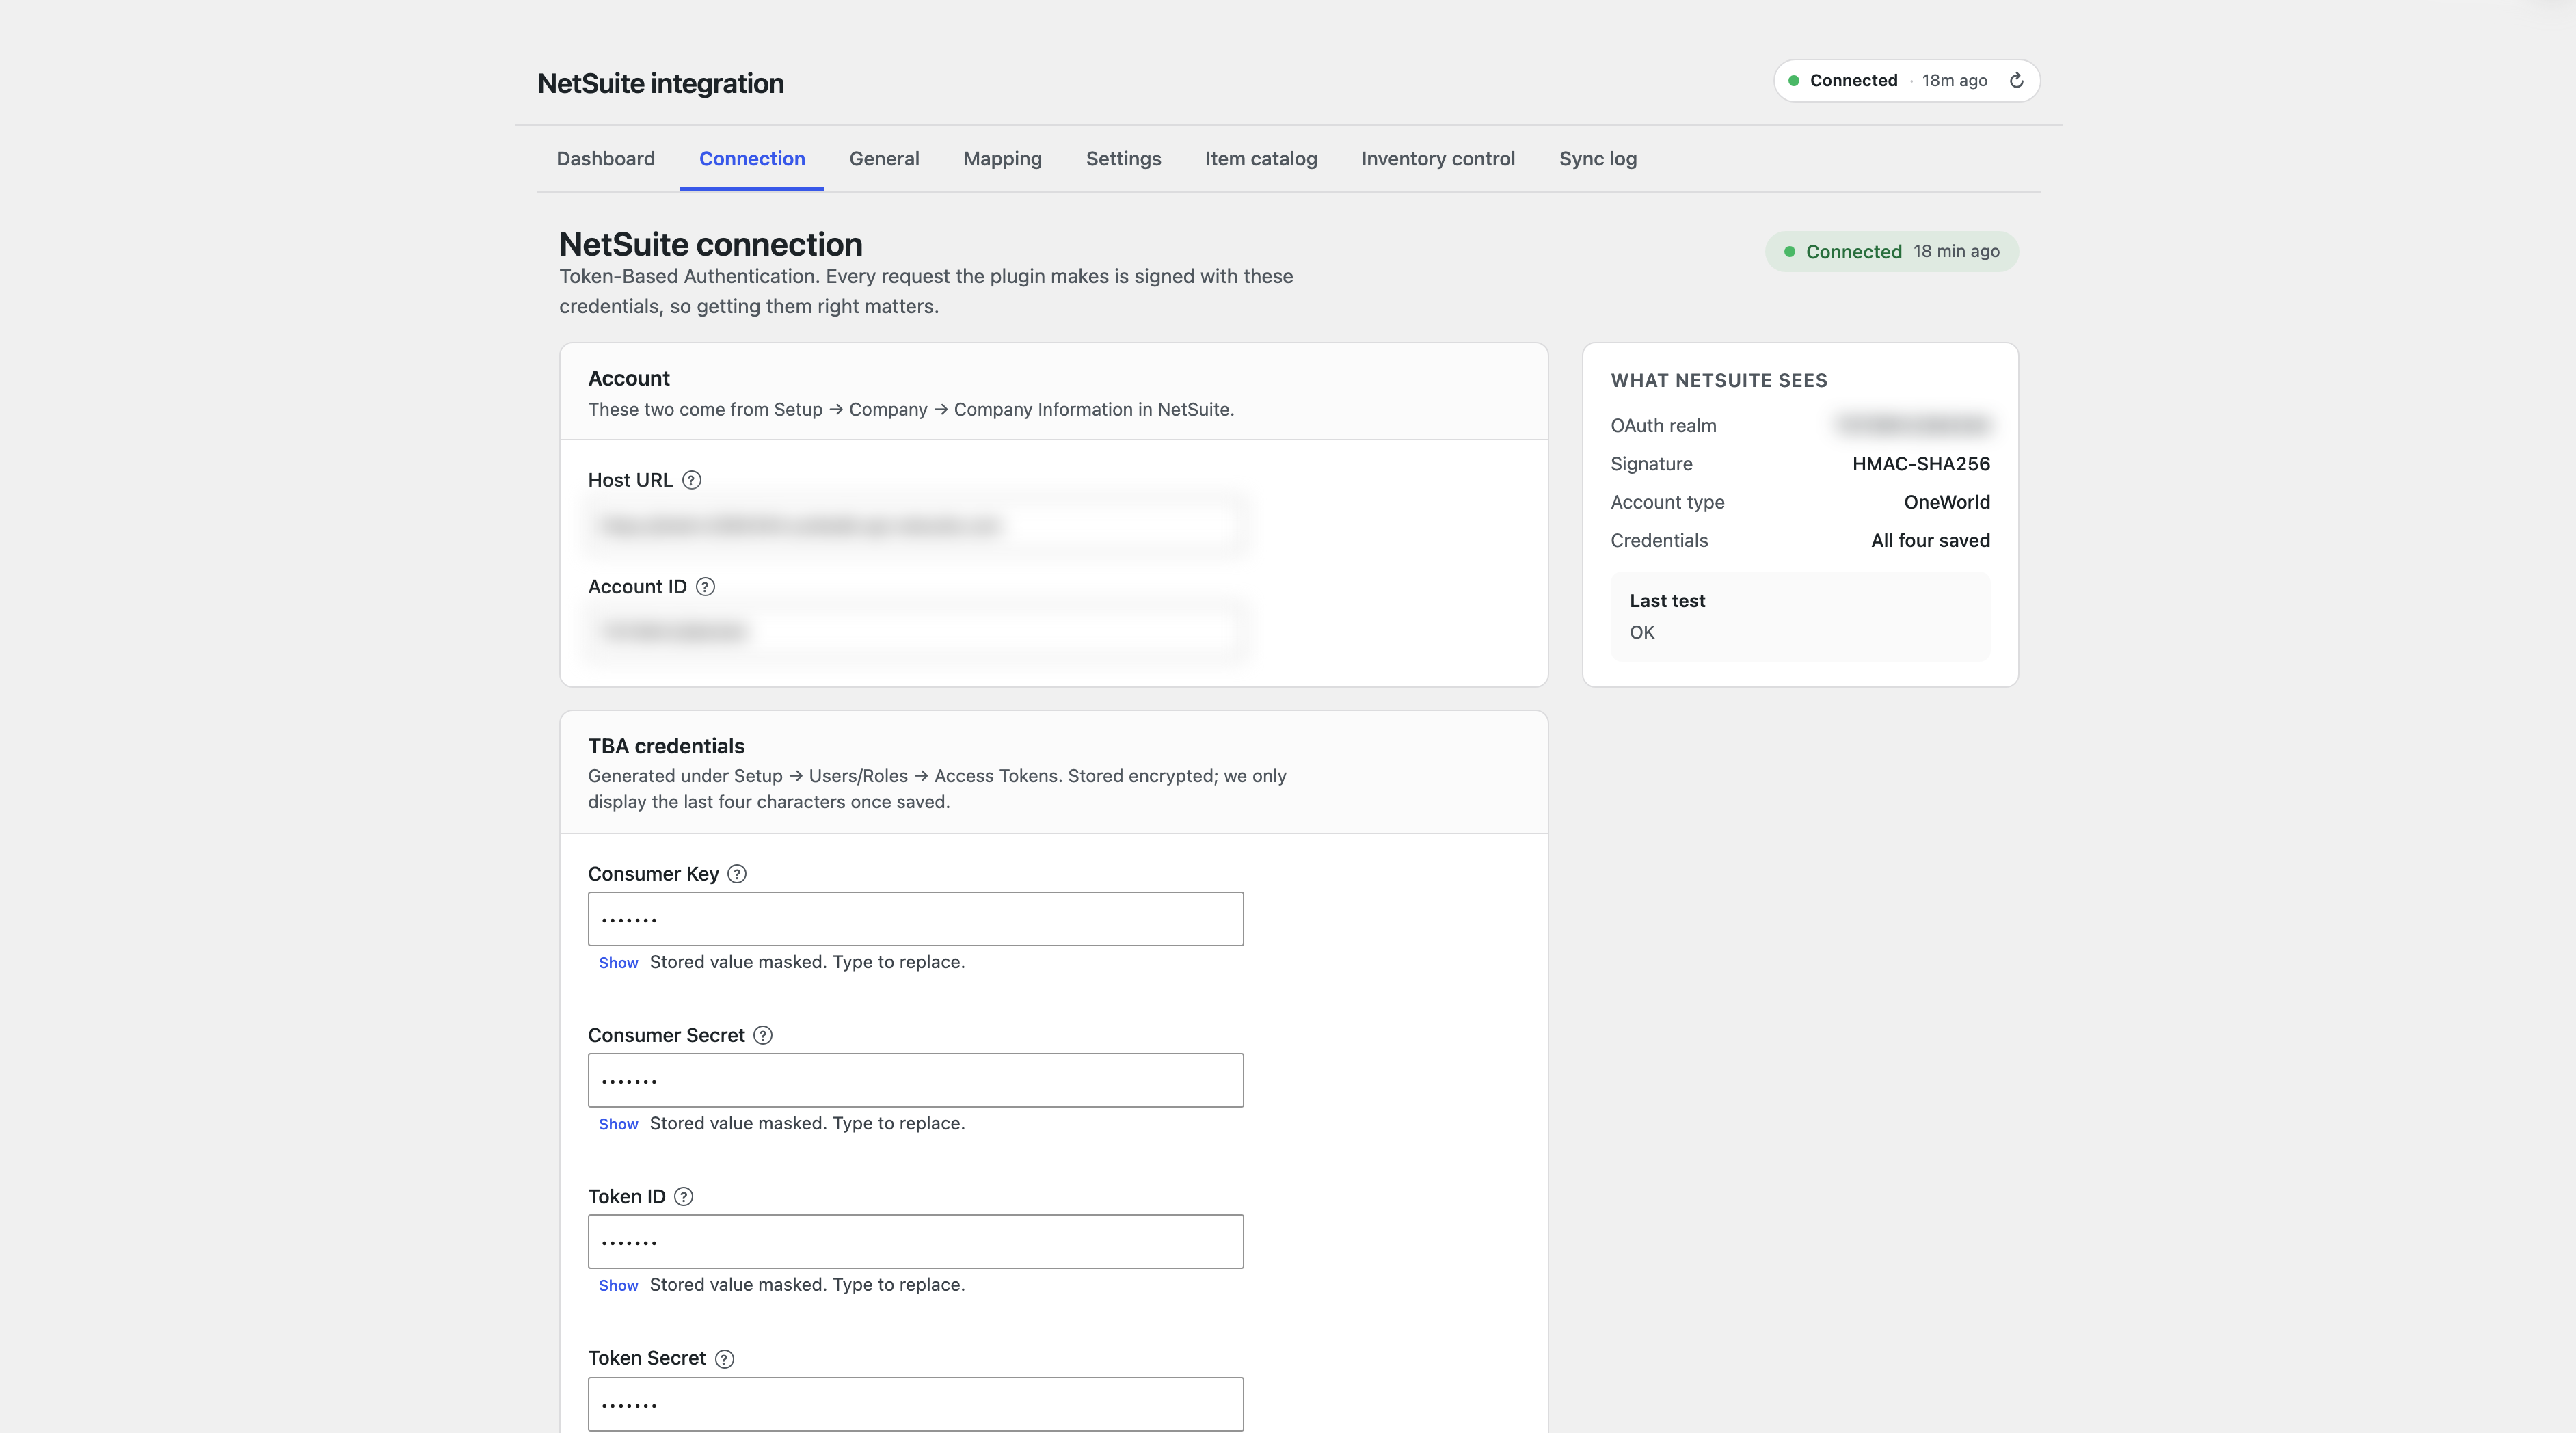Click the HMAC-SHA256 signature value
Image resolution: width=2576 pixels, height=1433 pixels.
pyautogui.click(x=1921, y=464)
